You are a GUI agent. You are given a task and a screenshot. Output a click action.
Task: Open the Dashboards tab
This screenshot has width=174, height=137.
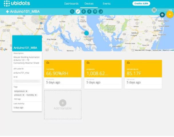tap(71, 4)
